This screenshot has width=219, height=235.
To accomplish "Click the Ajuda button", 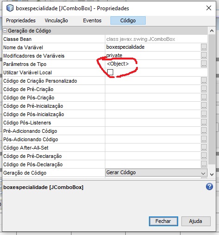I will pyautogui.click(x=196, y=221).
